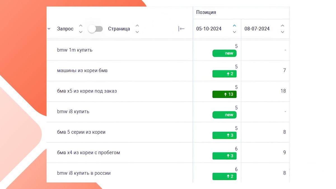Collapse the 05-10-2024 sort with its down chevron
This screenshot has height=189, width=336.
click(234, 32)
